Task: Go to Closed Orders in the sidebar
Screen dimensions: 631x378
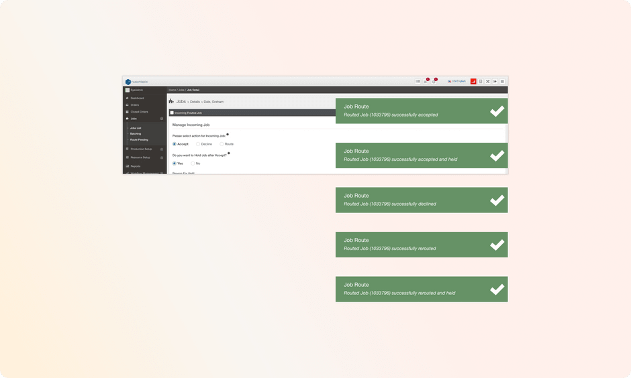Action: (139, 112)
